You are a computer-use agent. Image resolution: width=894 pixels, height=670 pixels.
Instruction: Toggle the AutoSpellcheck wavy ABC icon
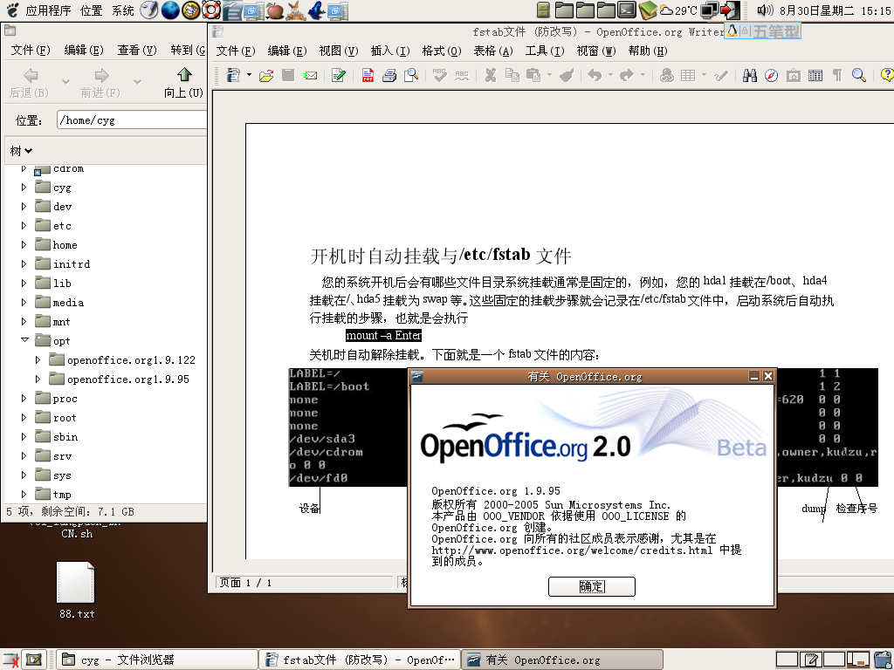pos(461,75)
